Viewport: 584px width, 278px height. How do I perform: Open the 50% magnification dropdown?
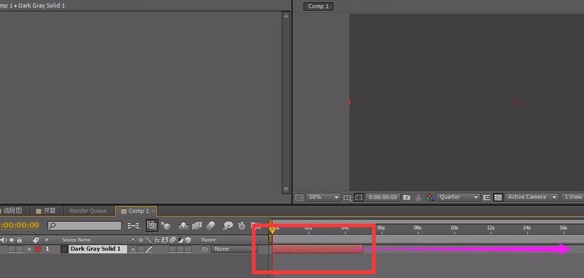pos(323,197)
